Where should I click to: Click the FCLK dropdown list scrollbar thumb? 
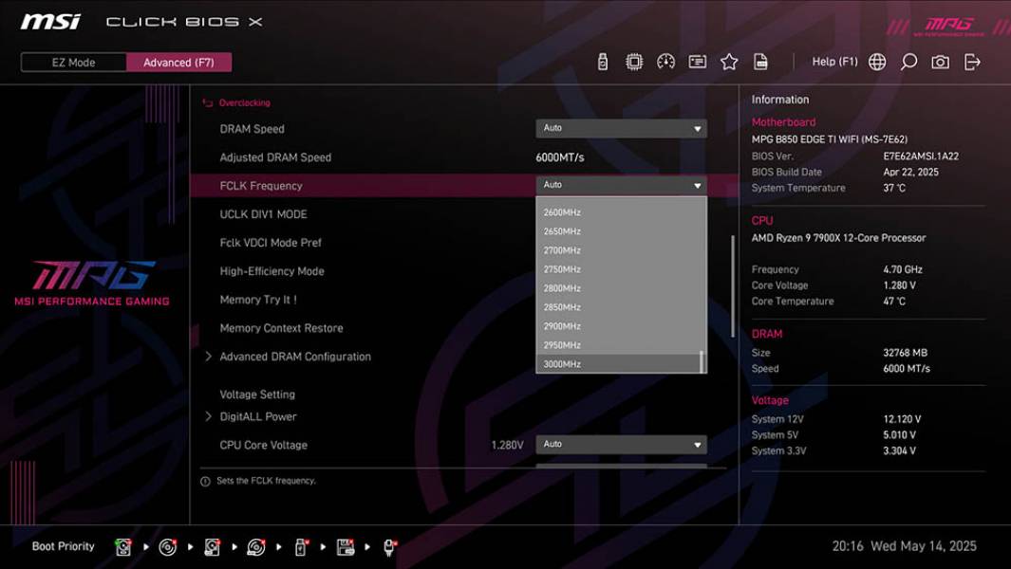(702, 362)
